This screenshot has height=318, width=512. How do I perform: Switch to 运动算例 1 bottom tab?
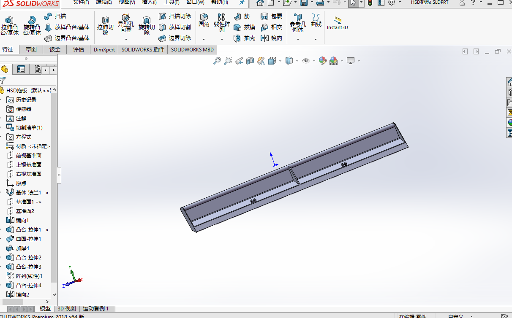coord(95,309)
